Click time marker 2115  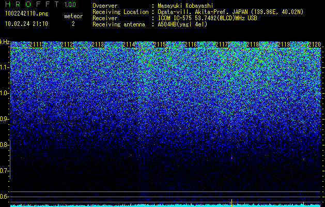pos(160,45)
